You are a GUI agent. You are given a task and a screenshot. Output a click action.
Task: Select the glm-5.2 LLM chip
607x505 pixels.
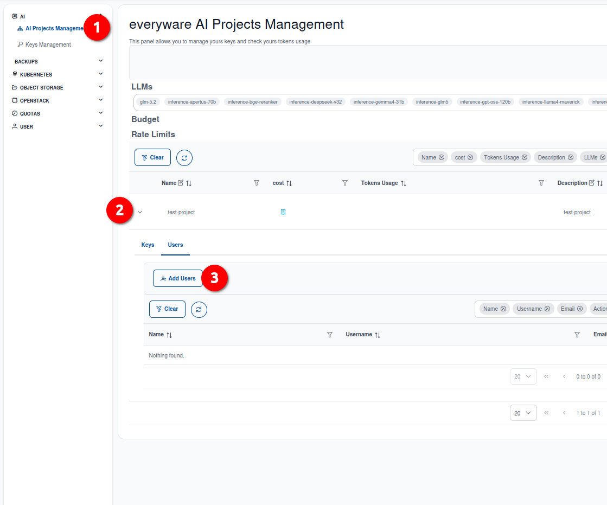[x=148, y=102]
